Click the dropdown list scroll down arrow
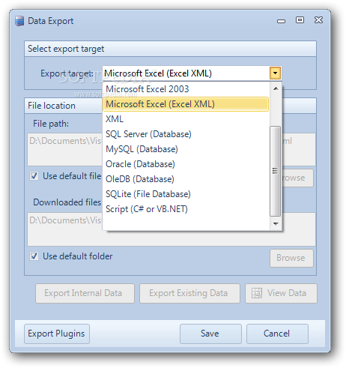Viewport: 346px width, 368px height. (276, 223)
